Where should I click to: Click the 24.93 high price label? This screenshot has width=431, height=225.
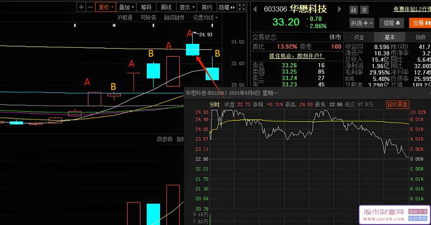tap(206, 35)
